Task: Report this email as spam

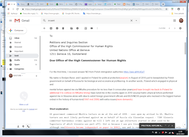Action: coord(57,28)
